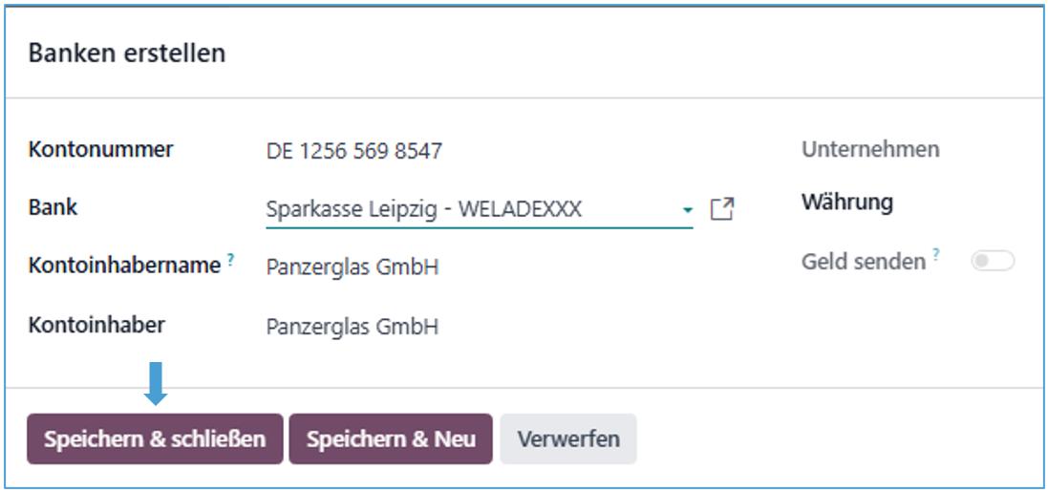Image resolution: width=1048 pixels, height=492 pixels.
Task: Click the Geld senden label text
Action: click(x=864, y=261)
